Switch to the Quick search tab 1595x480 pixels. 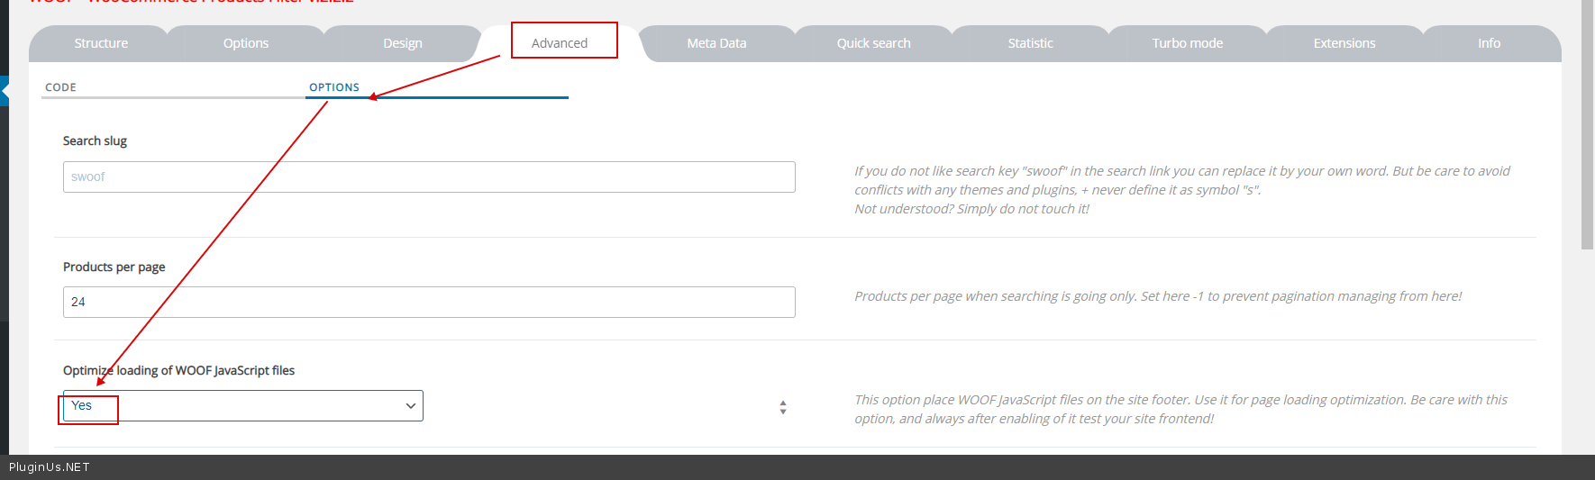pos(873,43)
